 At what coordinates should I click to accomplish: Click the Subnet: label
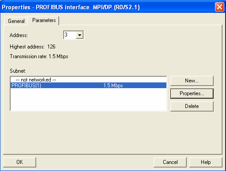tap(18, 71)
